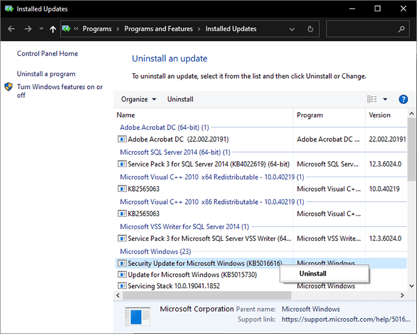This screenshot has height=334, width=417.
Task: Click the icon of Adobe Acrobat DC update
Action: 122,139
